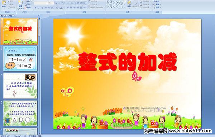The height and width of the screenshot is (137, 215).
Task: Click the font color A icon
Action: click(61, 8)
